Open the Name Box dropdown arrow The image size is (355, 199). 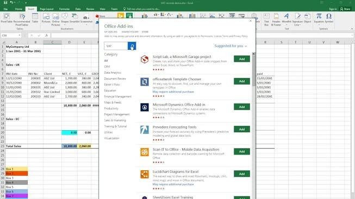pyautogui.click(x=20, y=35)
